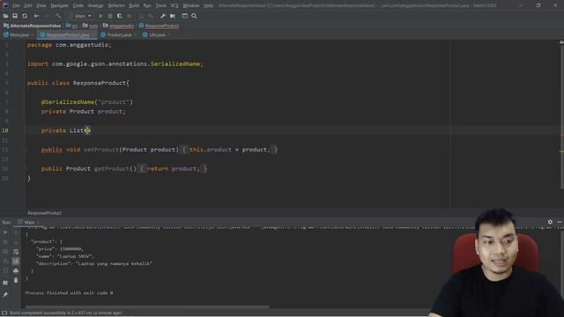Open the Refactor menu

tap(116, 5)
